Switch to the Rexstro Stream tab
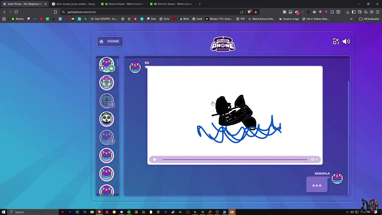Screen dimensions: 382x215 pos(122,4)
